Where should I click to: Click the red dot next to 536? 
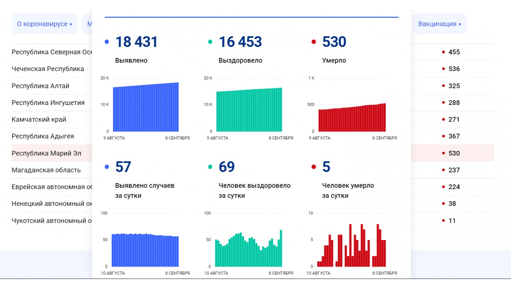443,69
